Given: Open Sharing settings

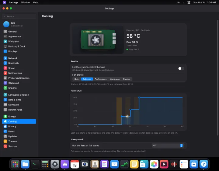Looking at the screenshot, I should [19, 88].
